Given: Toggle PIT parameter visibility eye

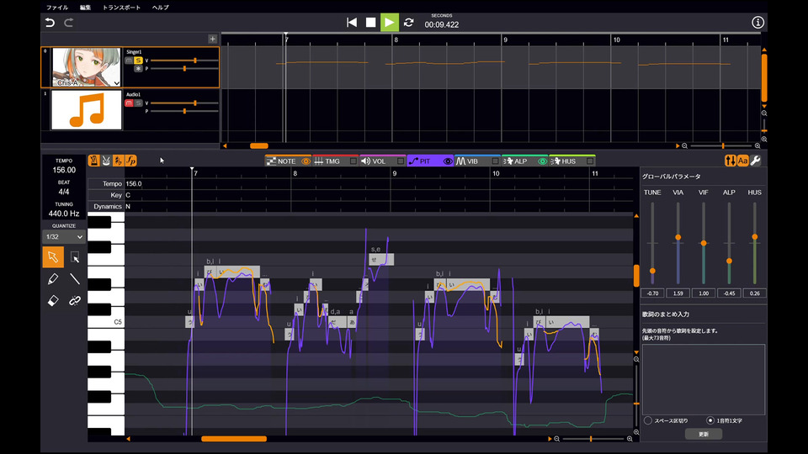Looking at the screenshot, I should (448, 161).
